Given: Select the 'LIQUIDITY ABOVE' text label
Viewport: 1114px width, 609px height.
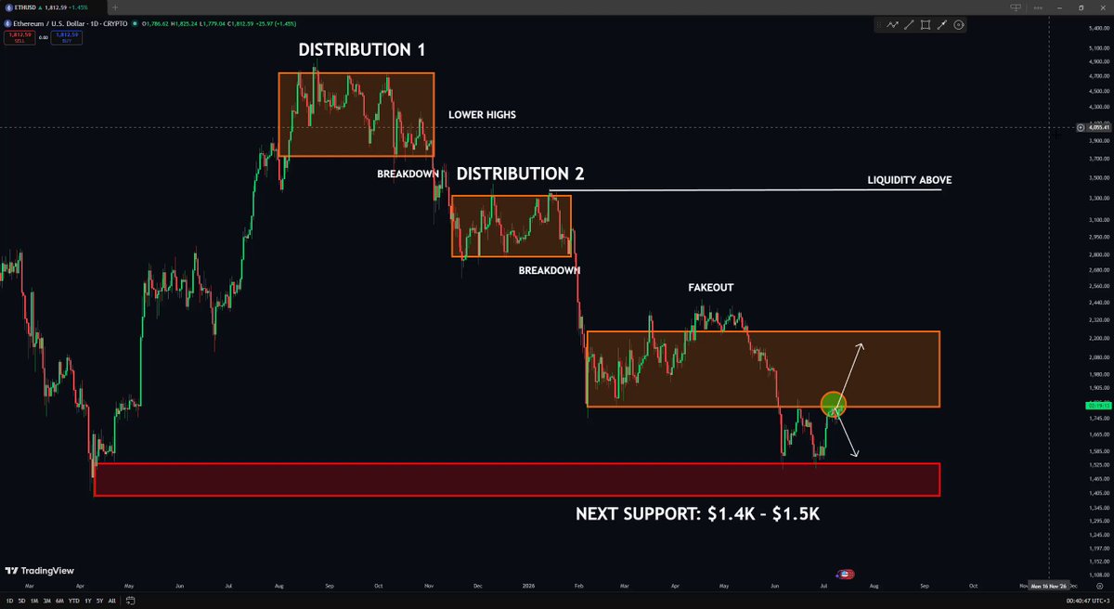Looking at the screenshot, I should pyautogui.click(x=910, y=180).
